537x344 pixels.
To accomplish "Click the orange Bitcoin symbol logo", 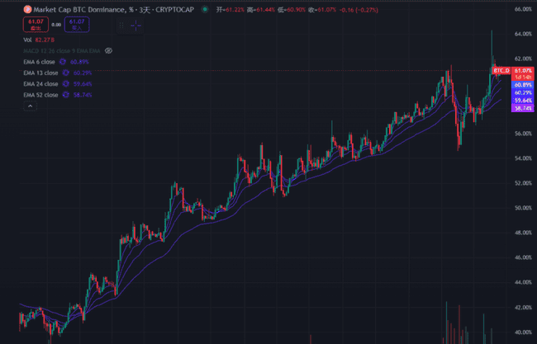I will coord(26,8).
